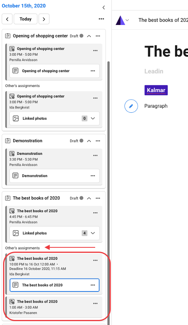Viewport: 188px width, 325px height.
Task: Click the blue pencil edit icon
Action: click(131, 106)
